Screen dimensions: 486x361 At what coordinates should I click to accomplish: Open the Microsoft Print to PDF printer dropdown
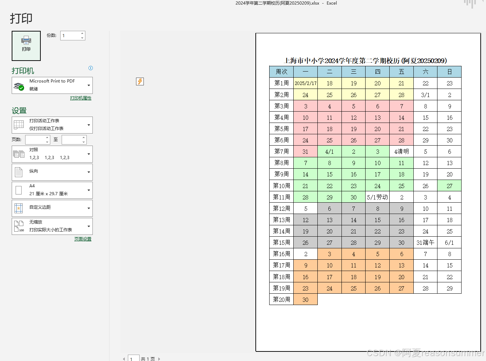(52, 85)
